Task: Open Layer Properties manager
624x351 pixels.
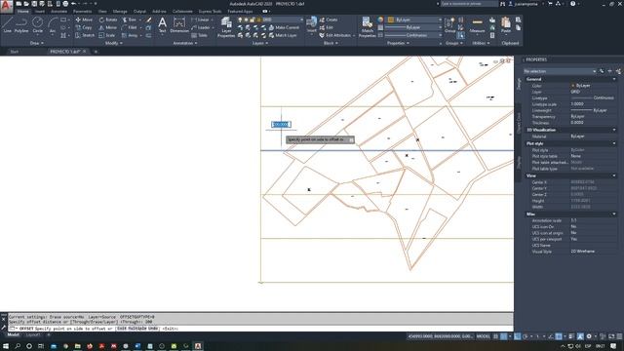Action: coord(226,27)
